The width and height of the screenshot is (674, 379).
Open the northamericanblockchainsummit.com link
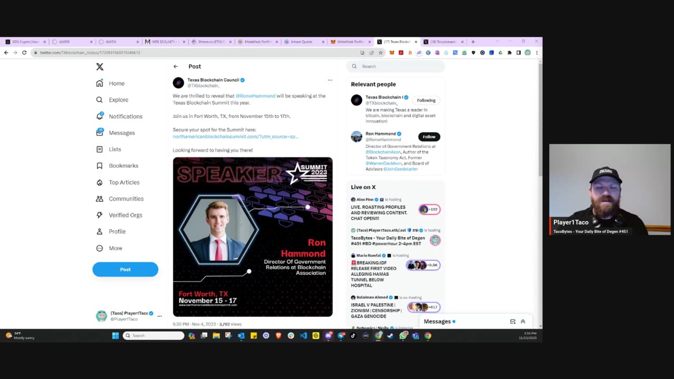click(x=235, y=136)
